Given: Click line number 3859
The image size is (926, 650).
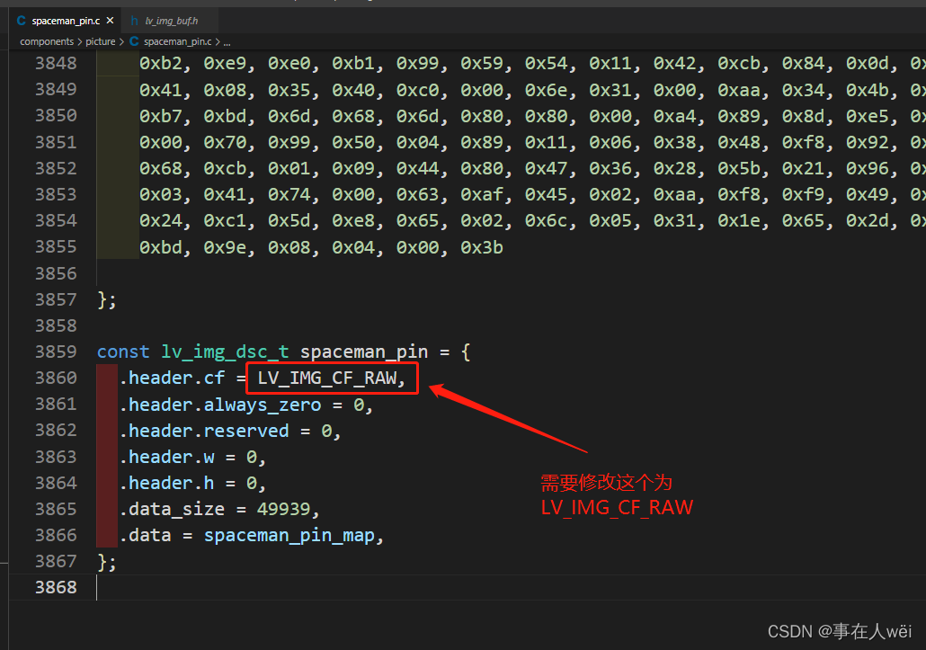Looking at the screenshot, I should [56, 352].
